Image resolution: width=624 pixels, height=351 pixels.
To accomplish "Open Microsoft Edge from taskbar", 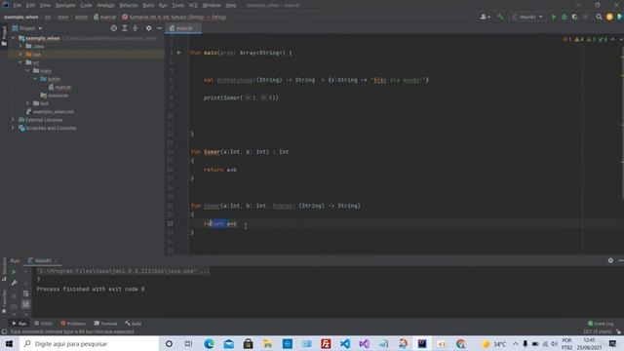I will (x=209, y=343).
